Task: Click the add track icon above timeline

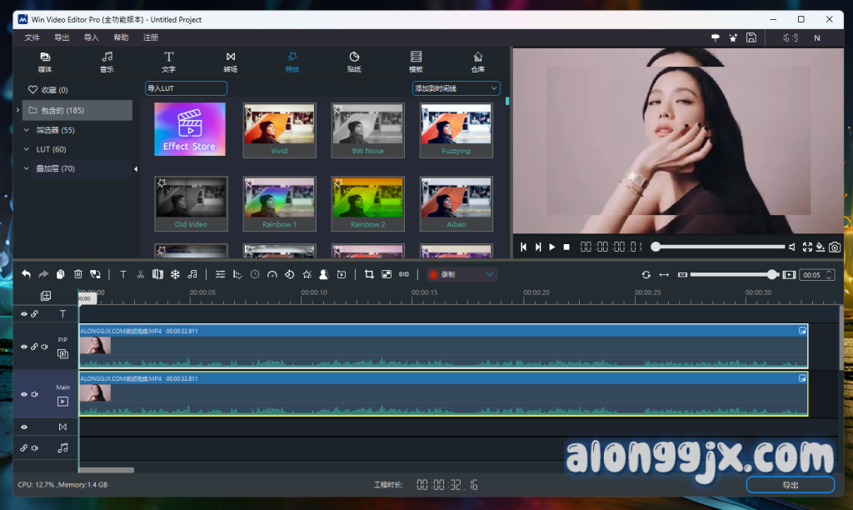Action: click(45, 296)
